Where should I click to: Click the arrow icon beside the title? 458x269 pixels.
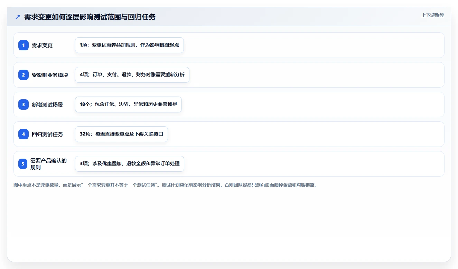pyautogui.click(x=18, y=17)
